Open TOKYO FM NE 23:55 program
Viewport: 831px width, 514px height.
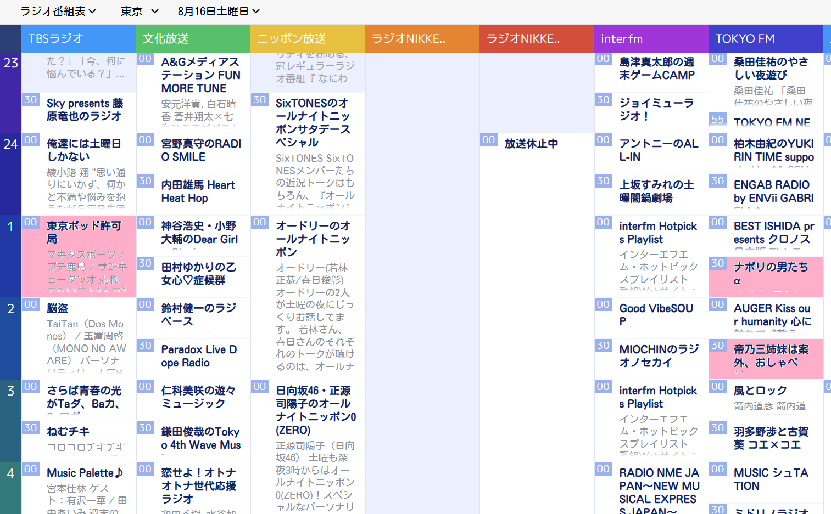766,122
